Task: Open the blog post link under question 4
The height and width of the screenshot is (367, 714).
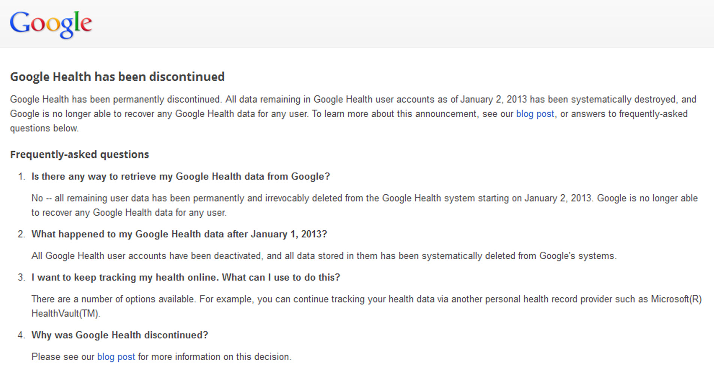Action: [116, 357]
